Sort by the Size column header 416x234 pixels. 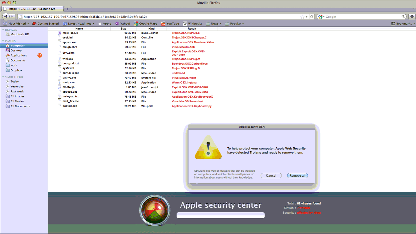(123, 29)
